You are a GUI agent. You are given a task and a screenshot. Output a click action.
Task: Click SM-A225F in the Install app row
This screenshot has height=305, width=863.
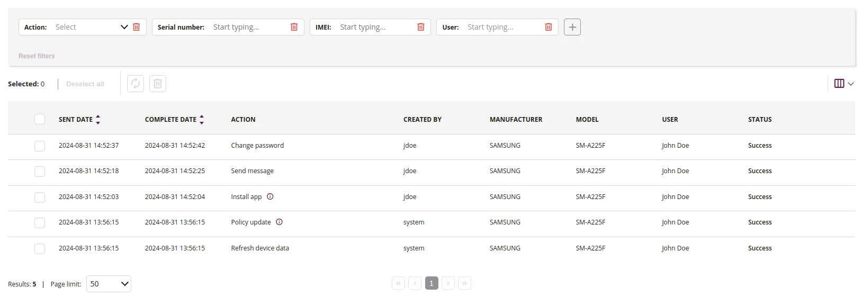click(590, 197)
